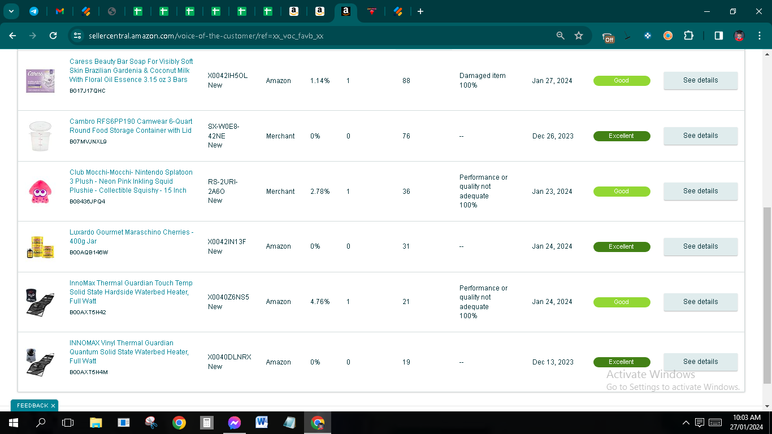Open the InnoMax Touch Temp waterbed heater link
This screenshot has height=434, width=772.
coord(131,292)
